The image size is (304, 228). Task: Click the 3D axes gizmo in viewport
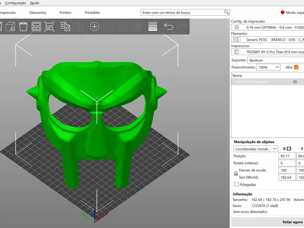(x=95, y=216)
